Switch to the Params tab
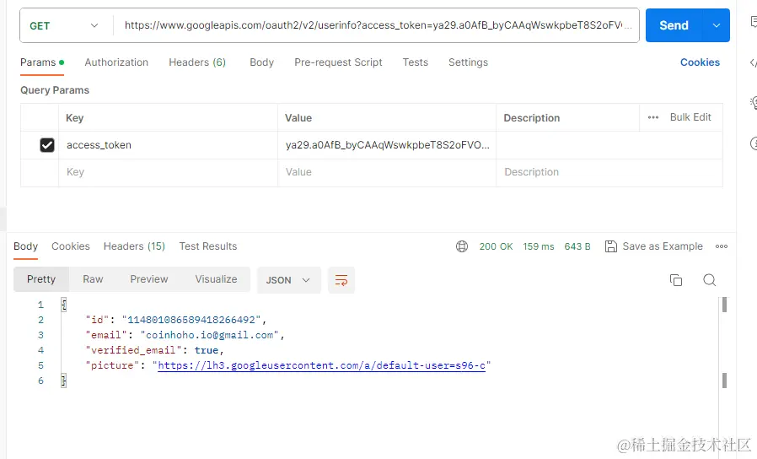Viewport: 757px width, 459px height. 42,62
